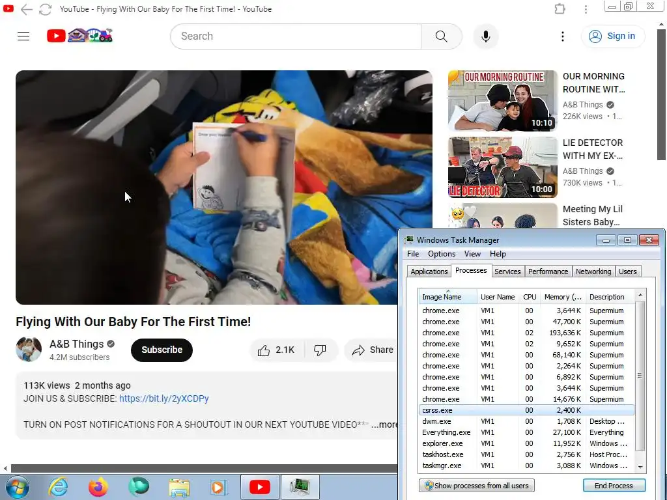
Task: Dislike the video with thumbs-down icon
Action: click(320, 350)
